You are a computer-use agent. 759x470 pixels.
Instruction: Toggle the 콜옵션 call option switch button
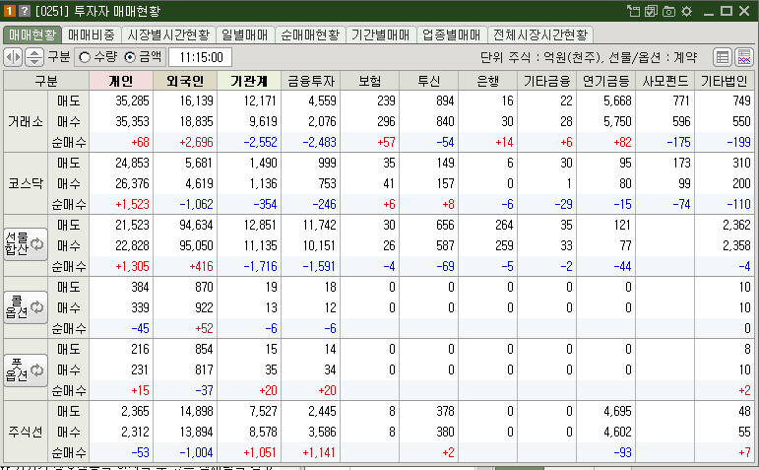(x=26, y=307)
